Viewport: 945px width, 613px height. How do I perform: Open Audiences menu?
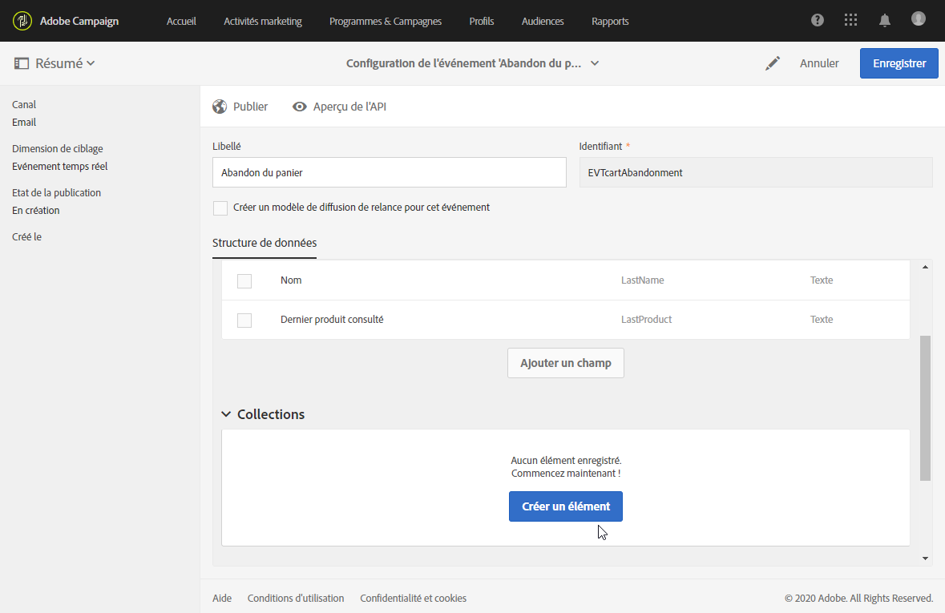click(x=543, y=21)
